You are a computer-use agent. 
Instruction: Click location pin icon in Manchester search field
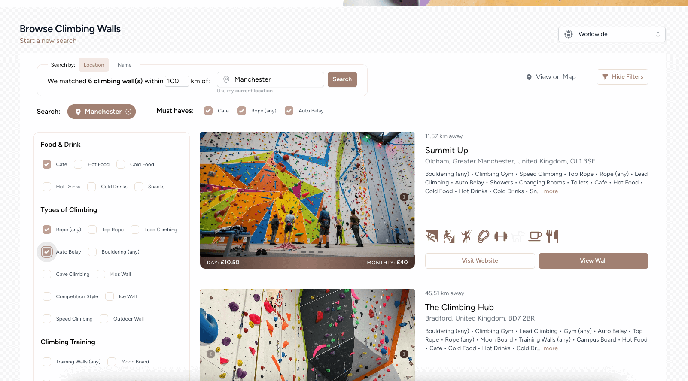(226, 79)
